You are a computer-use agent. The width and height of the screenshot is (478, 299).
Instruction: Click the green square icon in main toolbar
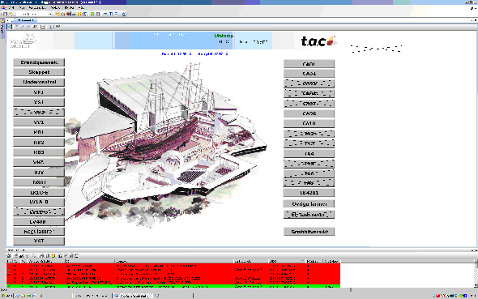(92, 14)
